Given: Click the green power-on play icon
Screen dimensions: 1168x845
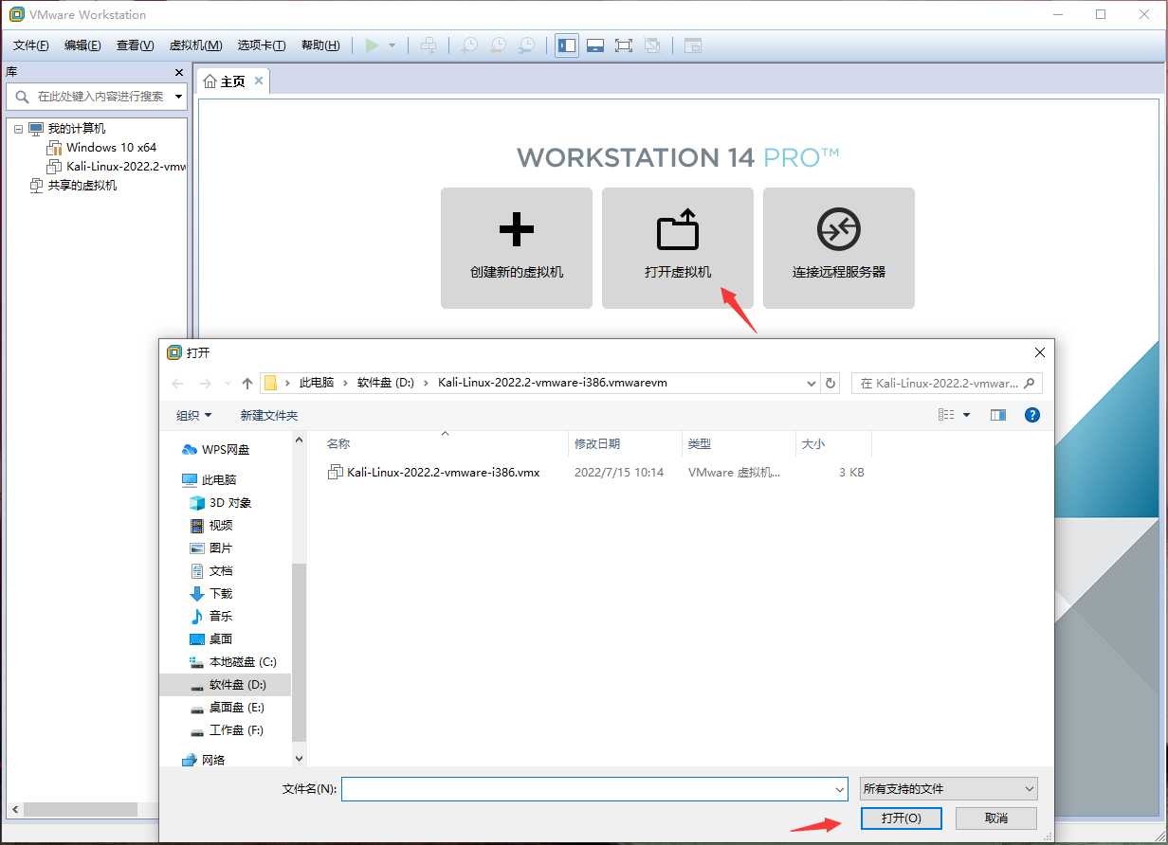Looking at the screenshot, I should 373,45.
